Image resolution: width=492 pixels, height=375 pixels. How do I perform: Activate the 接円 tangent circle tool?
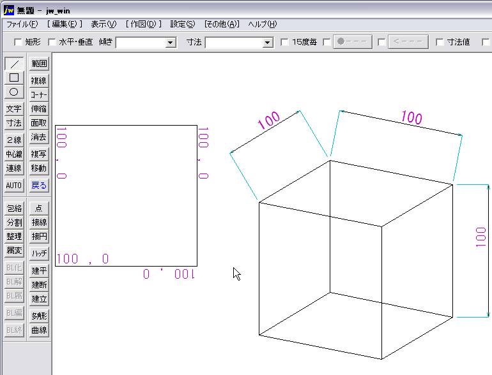click(39, 236)
